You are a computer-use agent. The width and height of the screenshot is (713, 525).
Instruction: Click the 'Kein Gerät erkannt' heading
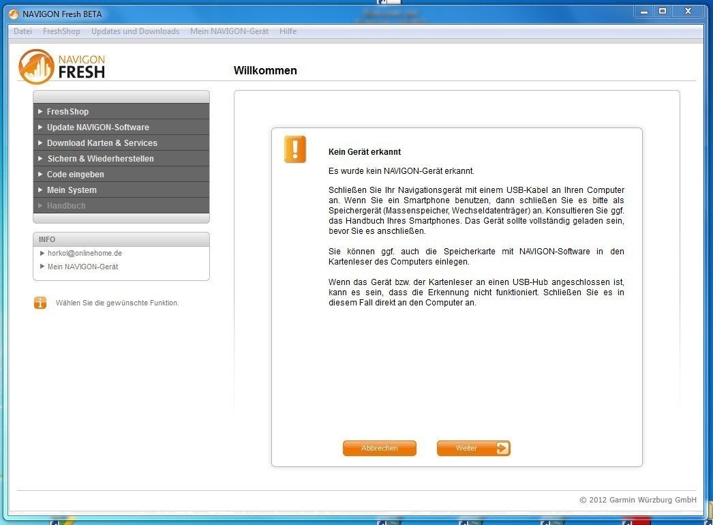365,152
